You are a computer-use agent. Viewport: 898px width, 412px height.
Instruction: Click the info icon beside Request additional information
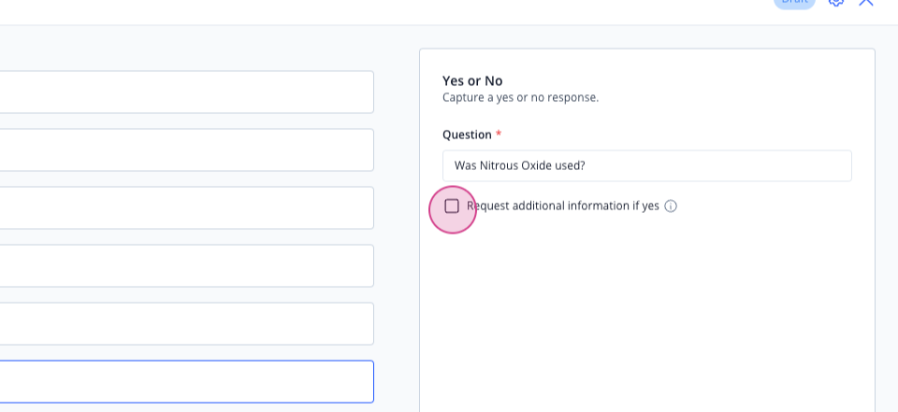point(671,206)
